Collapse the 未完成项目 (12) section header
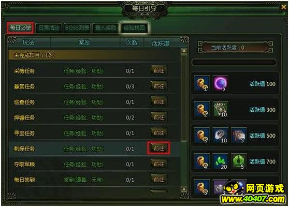Screen dimensions: 289x207 coord(94,55)
